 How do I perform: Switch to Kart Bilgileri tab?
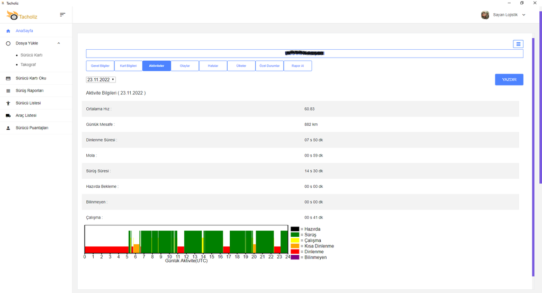128,66
